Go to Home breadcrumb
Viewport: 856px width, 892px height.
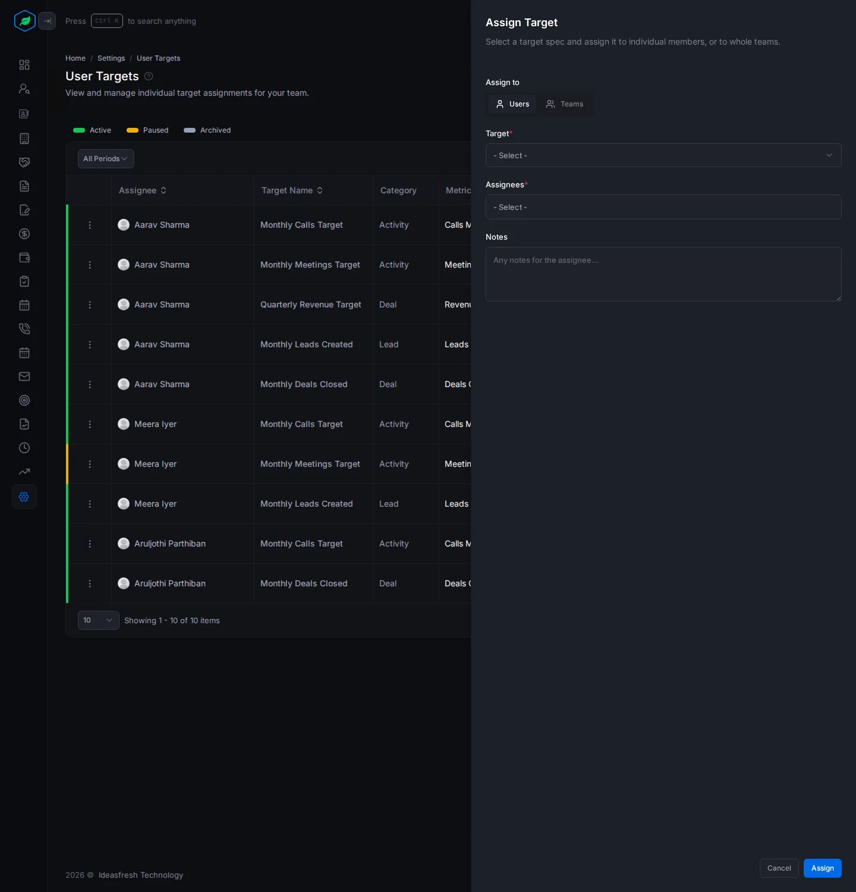pyautogui.click(x=75, y=58)
